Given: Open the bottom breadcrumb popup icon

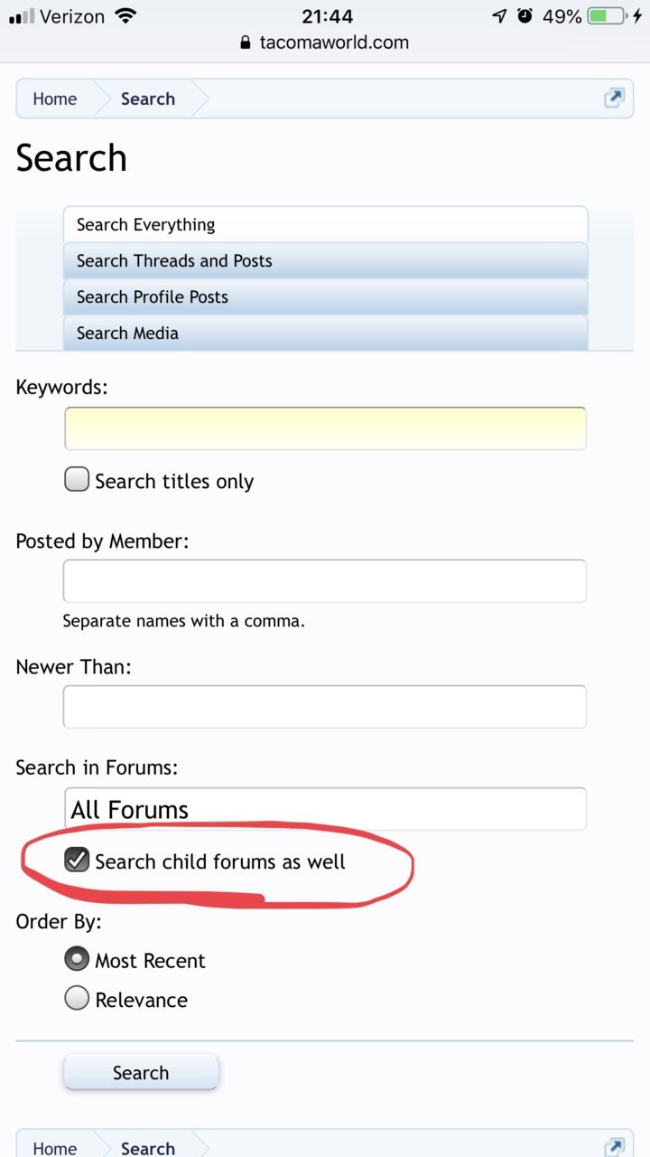Looking at the screenshot, I should point(614,1147).
